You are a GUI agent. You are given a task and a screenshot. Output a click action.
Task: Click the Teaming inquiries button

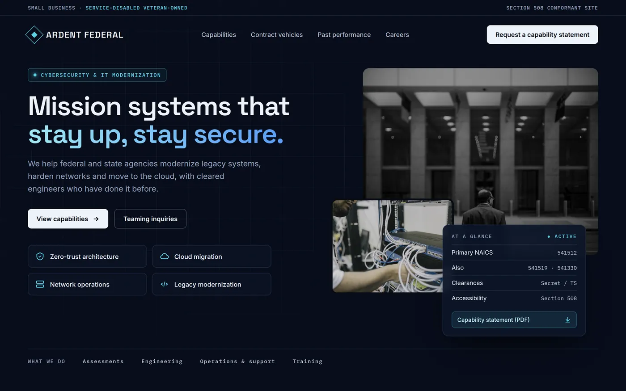tap(150, 219)
